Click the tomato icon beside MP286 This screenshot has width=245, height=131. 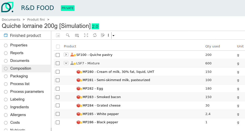click(78, 122)
